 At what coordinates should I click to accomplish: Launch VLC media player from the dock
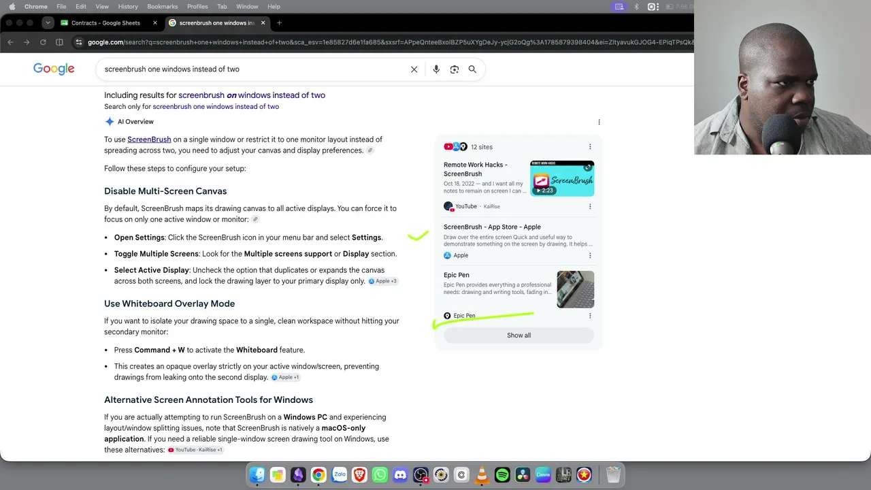482,475
